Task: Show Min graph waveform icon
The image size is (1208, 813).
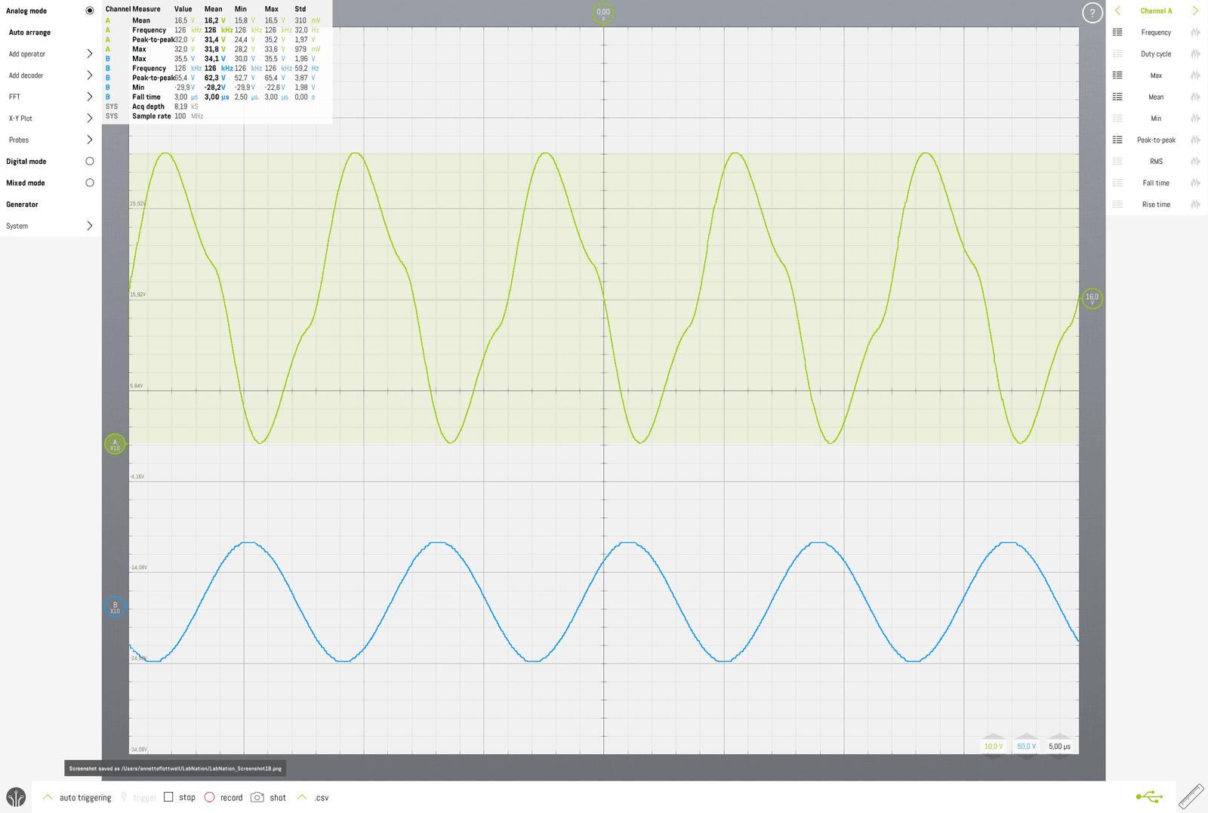Action: (1195, 119)
